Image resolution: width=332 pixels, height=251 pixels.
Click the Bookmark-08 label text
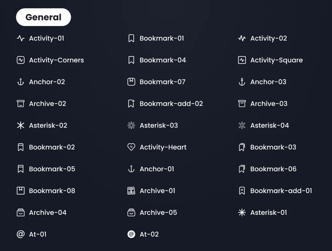pyautogui.click(x=52, y=191)
